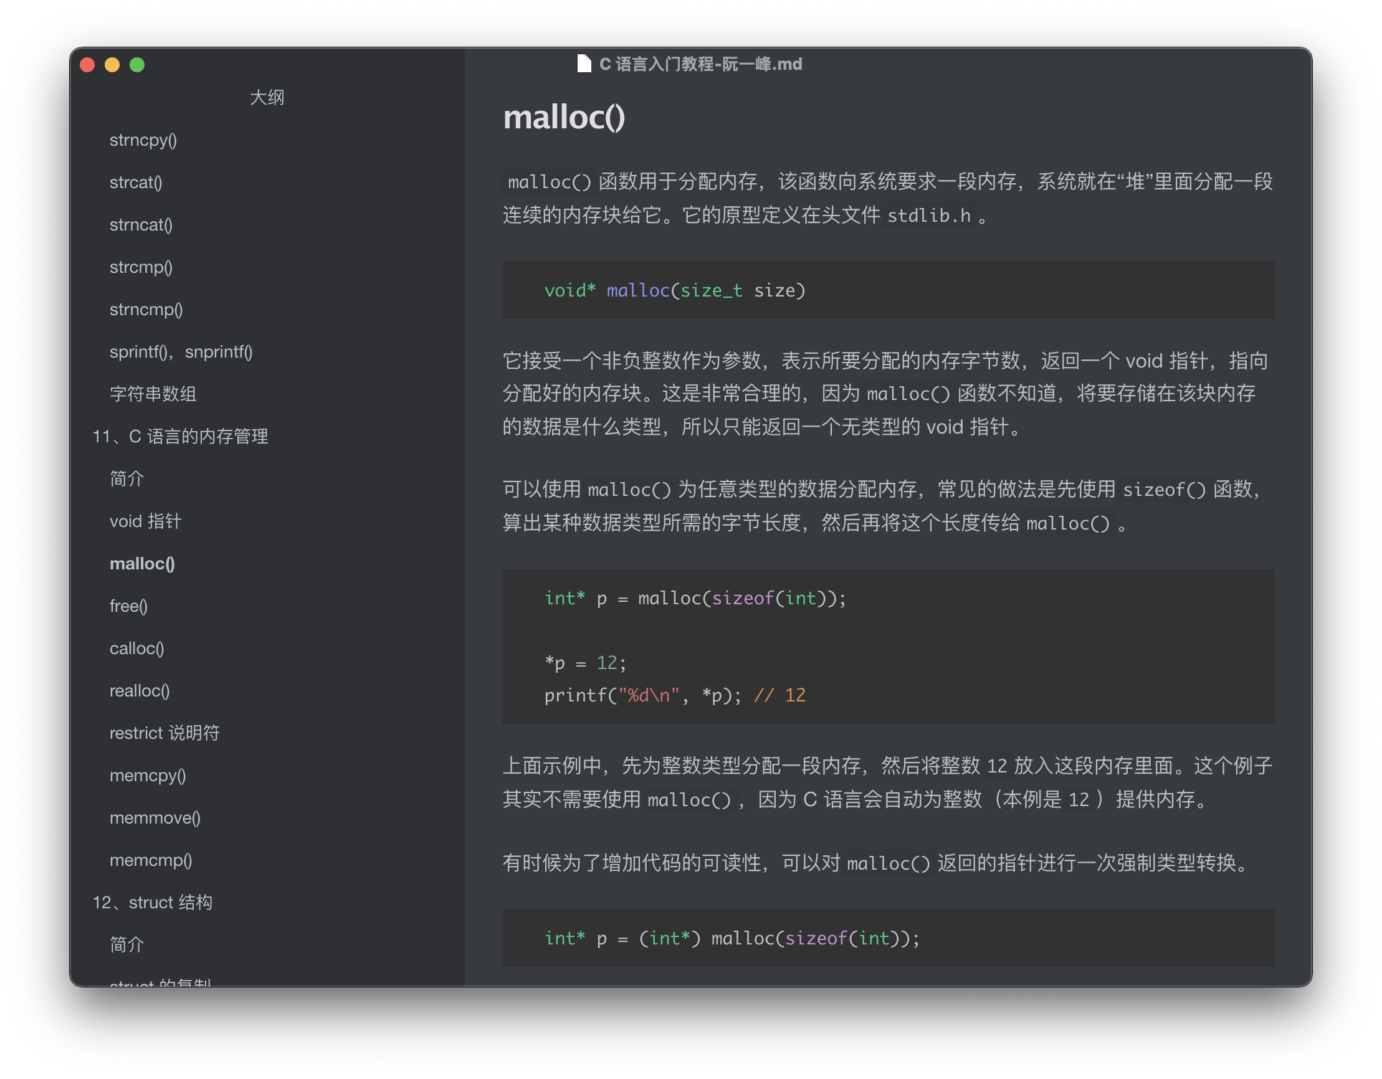Jump to strncpy() in outline
Image resolution: width=1382 pixels, height=1079 pixels.
[x=143, y=140]
